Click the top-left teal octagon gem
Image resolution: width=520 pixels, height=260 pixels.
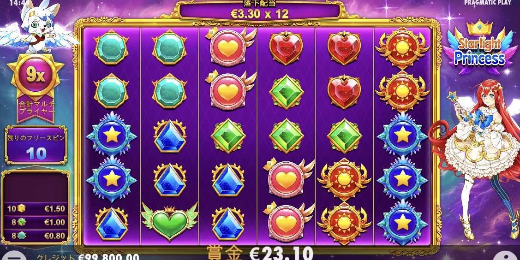click(x=111, y=47)
